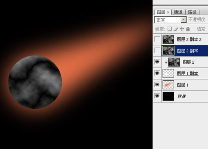
Task: Click the 图层 2 layer thumbnail
Action: (x=174, y=62)
